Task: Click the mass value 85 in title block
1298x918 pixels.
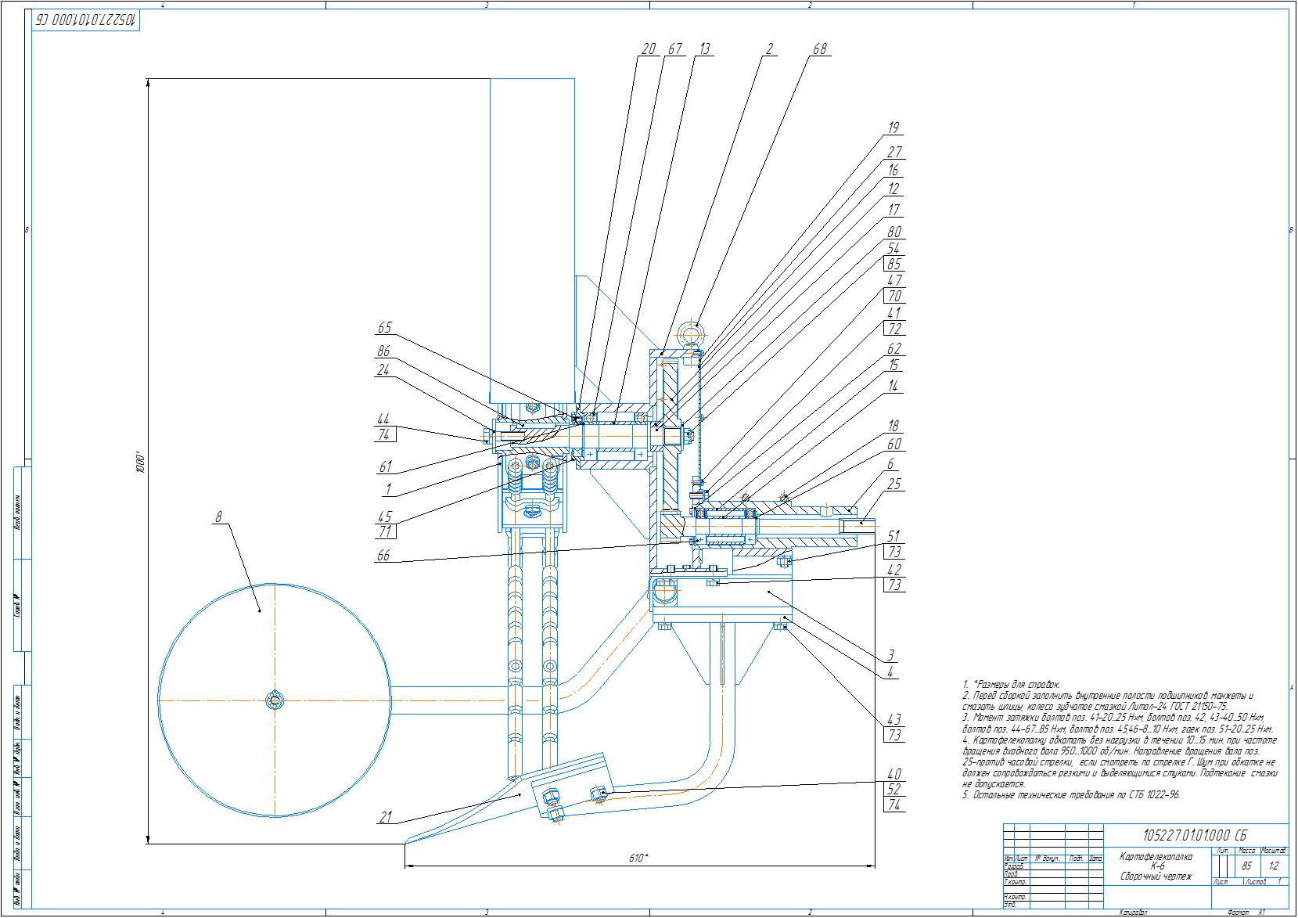Action: point(1247,866)
